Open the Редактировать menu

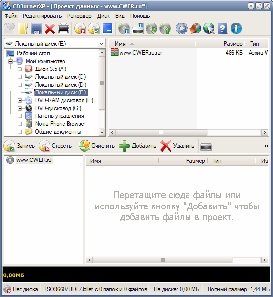tap(42, 16)
